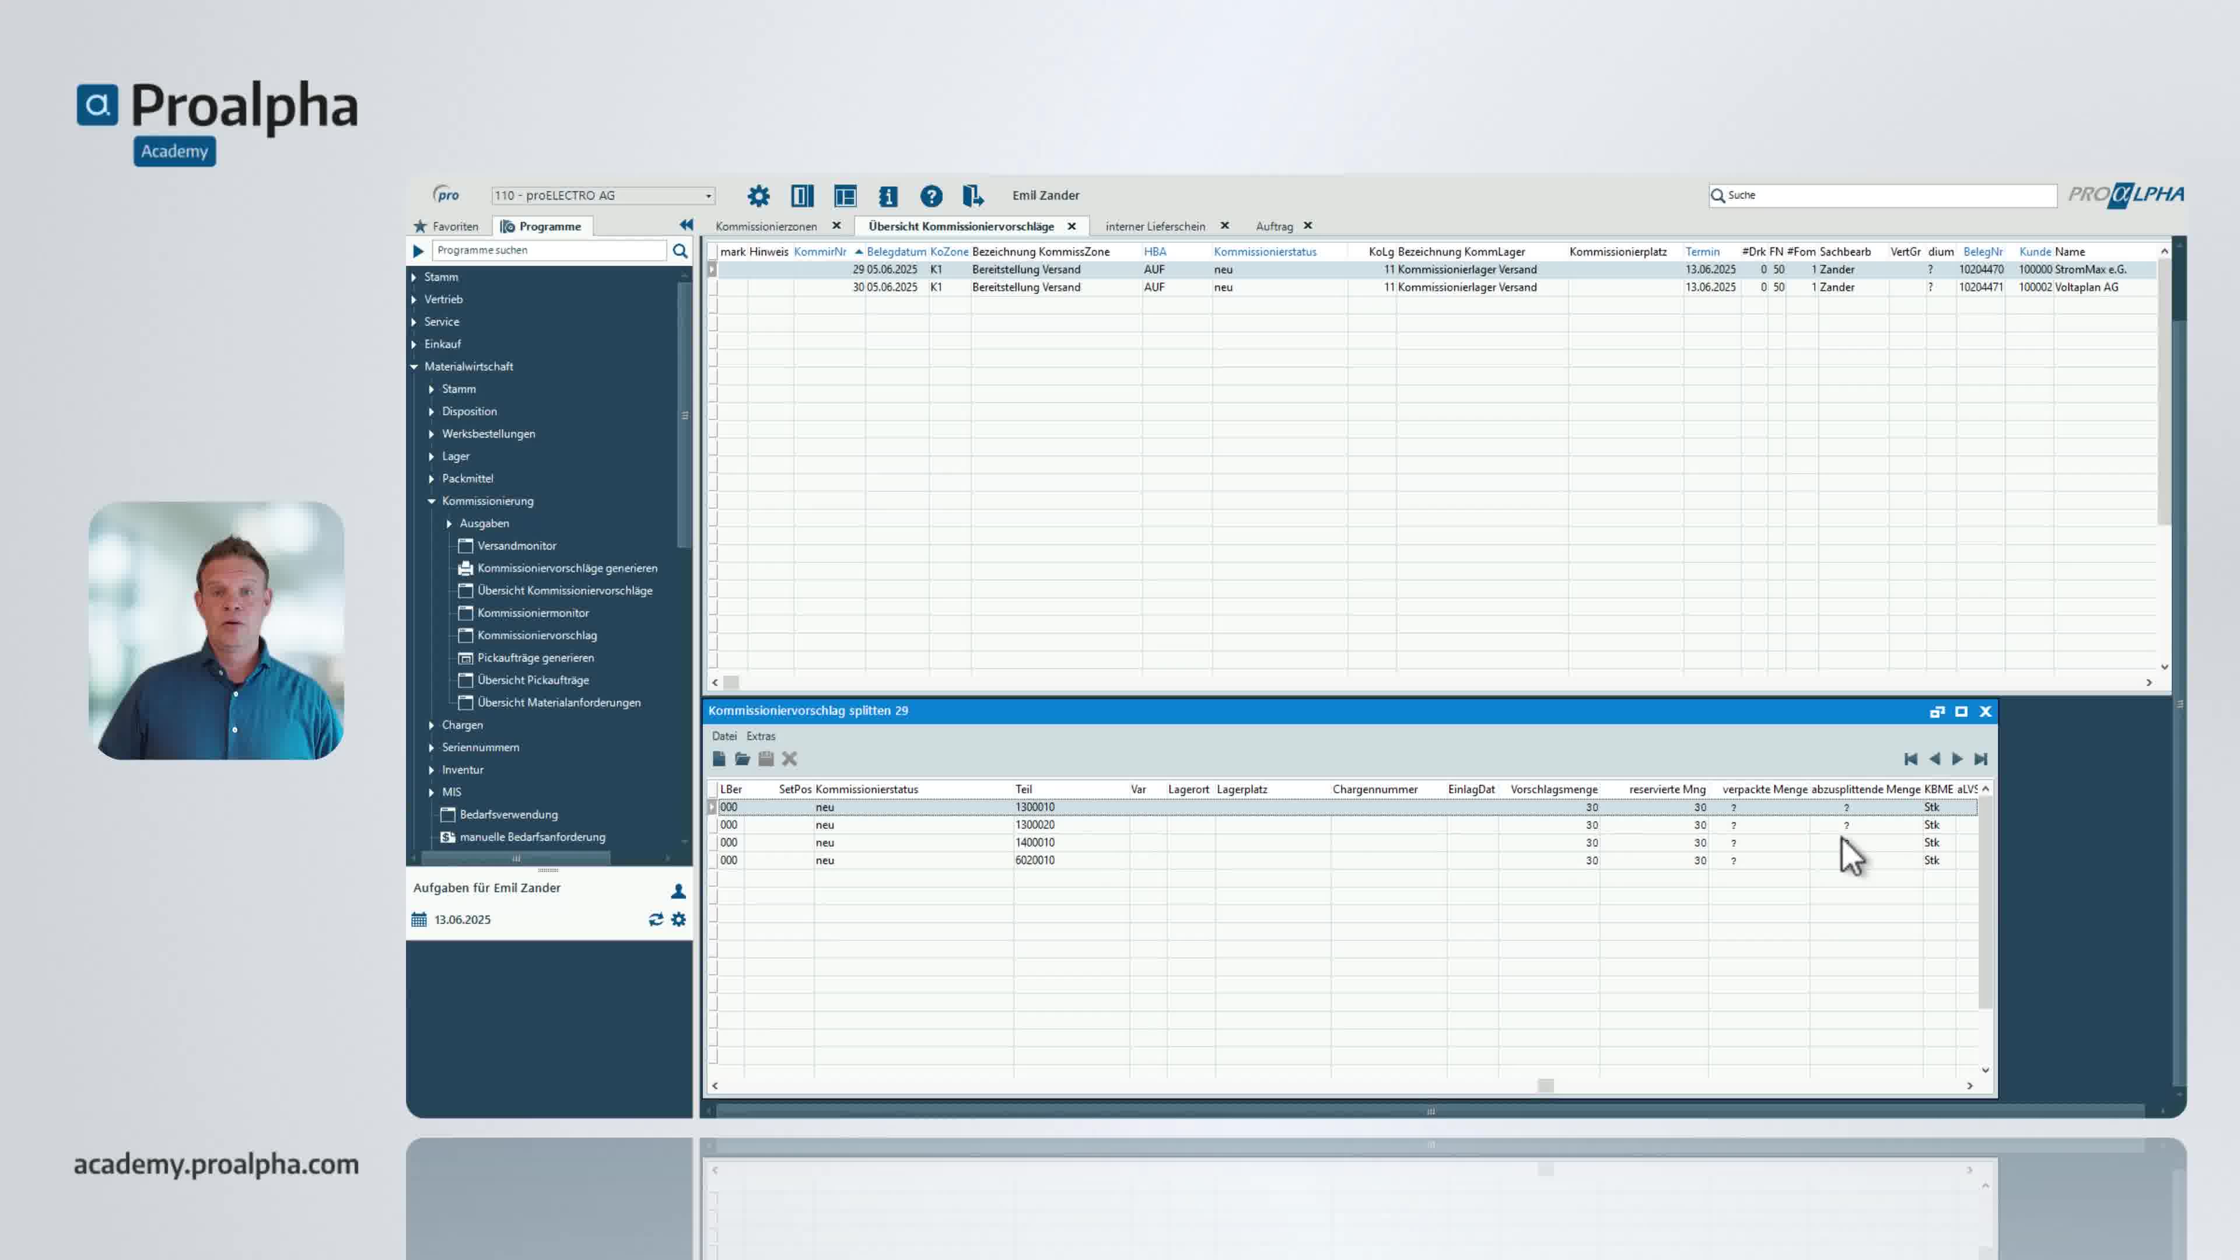2240x1260 pixels.
Task: Click the save disk icon in split window
Action: (765, 759)
